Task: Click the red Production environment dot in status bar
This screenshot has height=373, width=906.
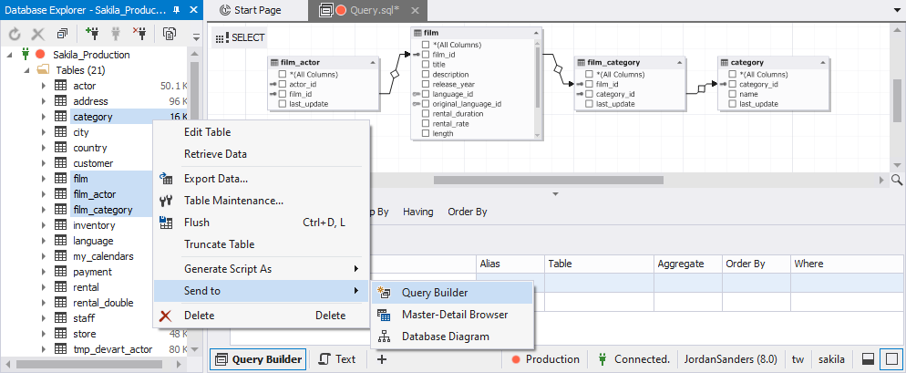Action: (x=516, y=359)
